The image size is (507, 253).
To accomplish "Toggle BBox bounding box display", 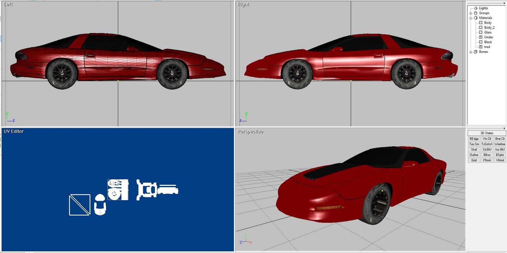I will (487, 155).
